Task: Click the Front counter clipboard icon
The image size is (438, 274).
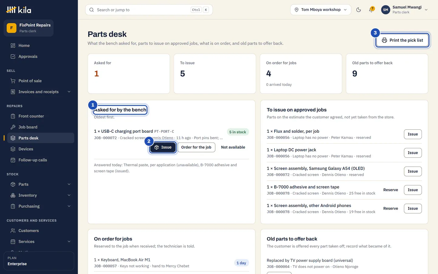Action: point(13,116)
